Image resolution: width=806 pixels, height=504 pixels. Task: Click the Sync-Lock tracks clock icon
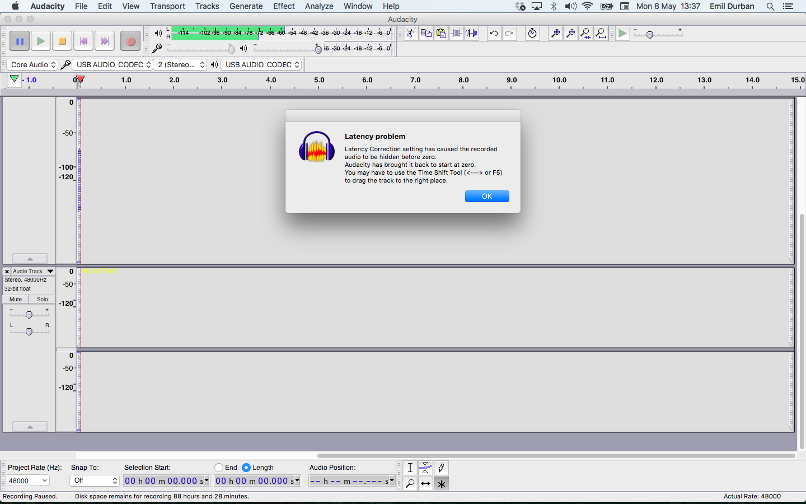pos(532,34)
